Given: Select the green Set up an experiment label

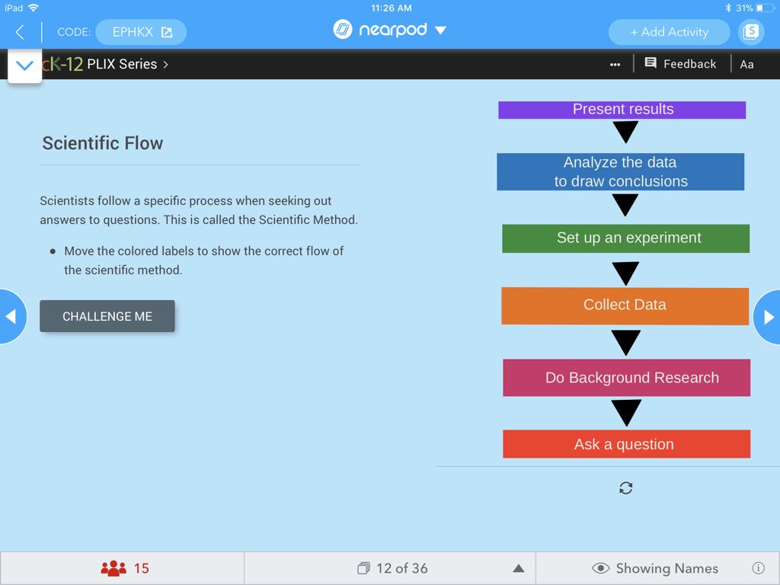Looking at the screenshot, I should point(626,238).
